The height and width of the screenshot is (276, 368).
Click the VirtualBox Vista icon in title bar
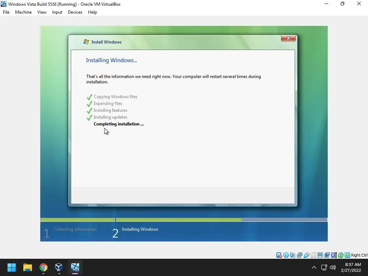[x=4, y=4]
